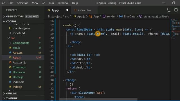Select the finalData breadcrumb

[x=129, y=17]
